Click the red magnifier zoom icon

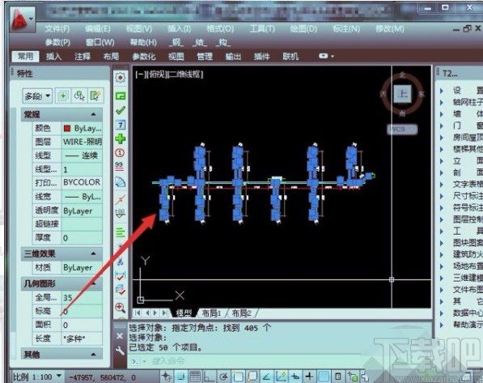(x=120, y=307)
